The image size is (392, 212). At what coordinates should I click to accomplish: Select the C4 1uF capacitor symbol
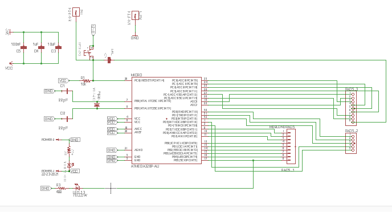41,47
